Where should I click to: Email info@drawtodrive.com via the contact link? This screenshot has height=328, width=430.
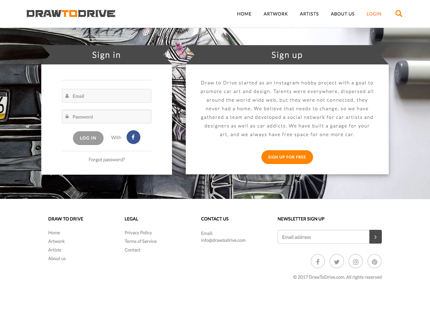pos(223,240)
